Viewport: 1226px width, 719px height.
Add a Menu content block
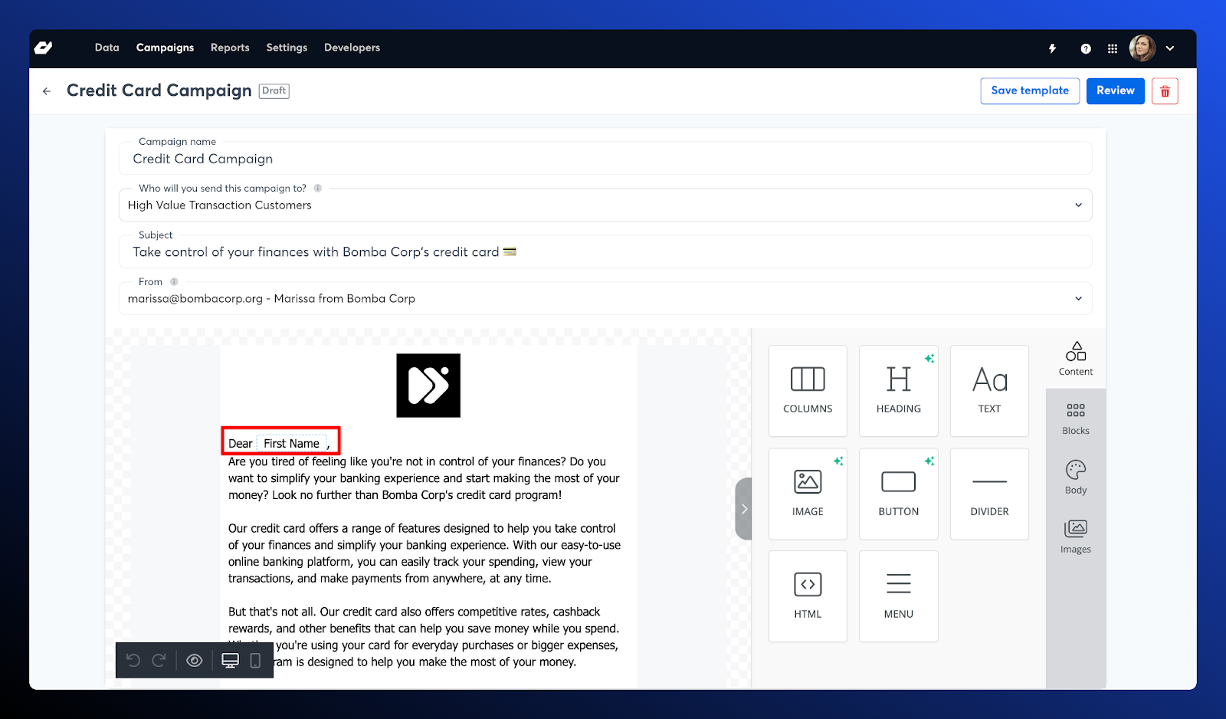(899, 596)
